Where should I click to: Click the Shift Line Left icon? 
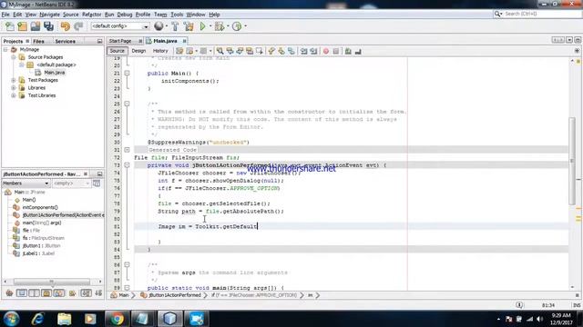coord(303,51)
